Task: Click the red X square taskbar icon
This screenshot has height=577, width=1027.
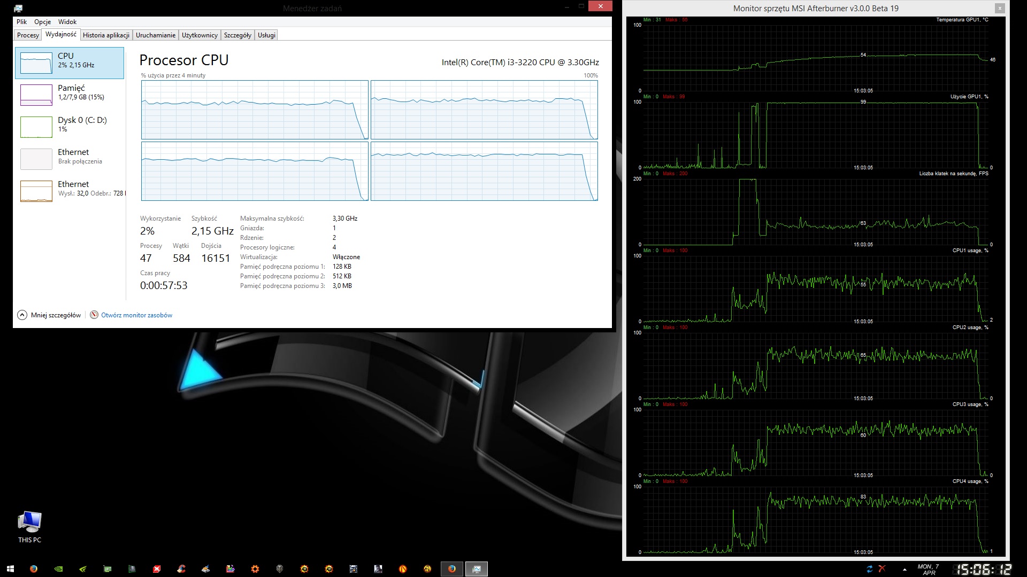Action: click(157, 569)
